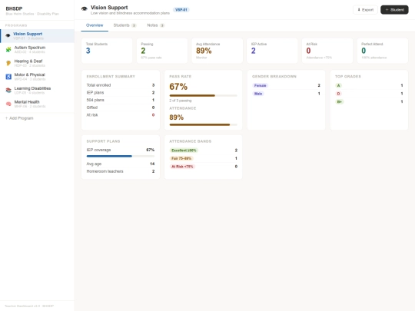Screen dimensions: 415x311
Task: Click the 2 of 3 passing text
Action: 181,101
